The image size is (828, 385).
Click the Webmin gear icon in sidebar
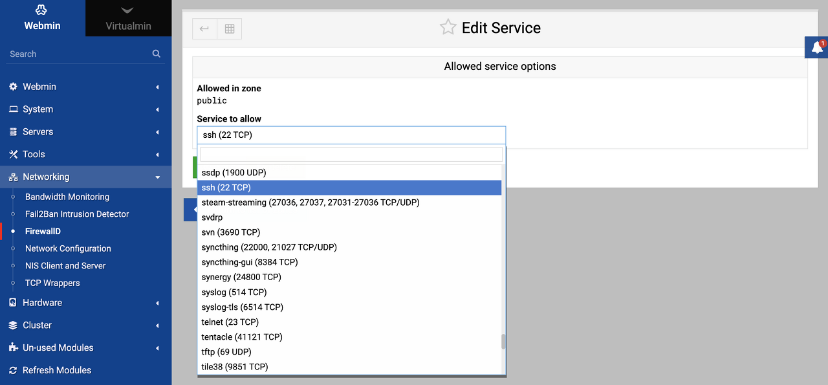point(13,87)
